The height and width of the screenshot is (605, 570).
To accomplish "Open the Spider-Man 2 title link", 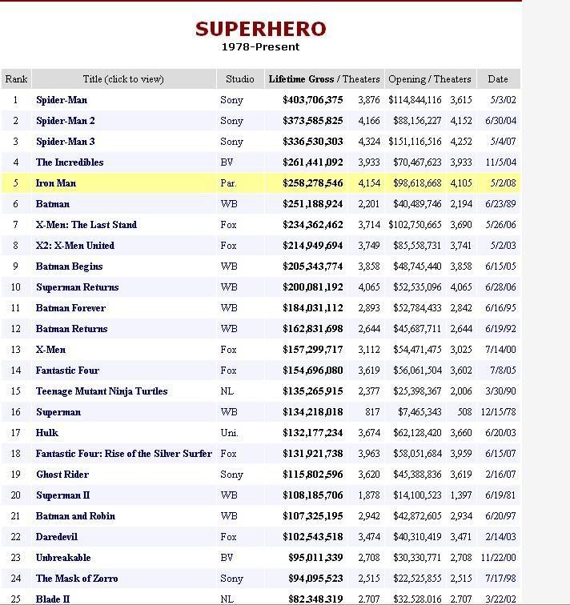I will click(66, 121).
